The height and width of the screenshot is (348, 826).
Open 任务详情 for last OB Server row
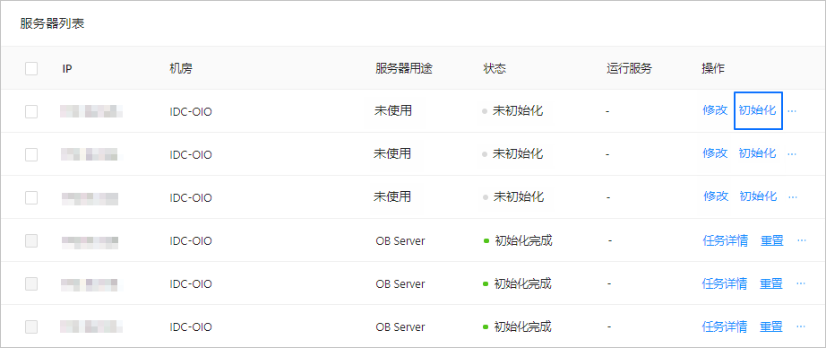coord(725,326)
